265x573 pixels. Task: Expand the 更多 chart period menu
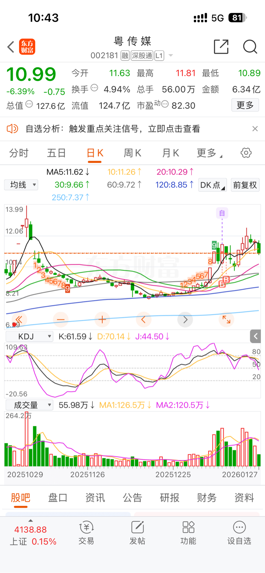(x=209, y=153)
